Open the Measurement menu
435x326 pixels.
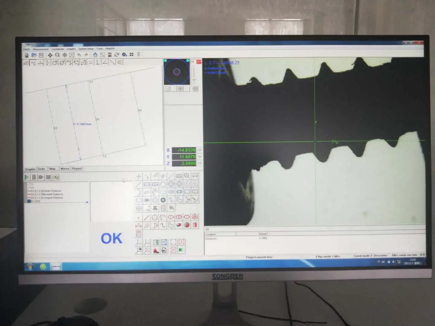pos(40,49)
